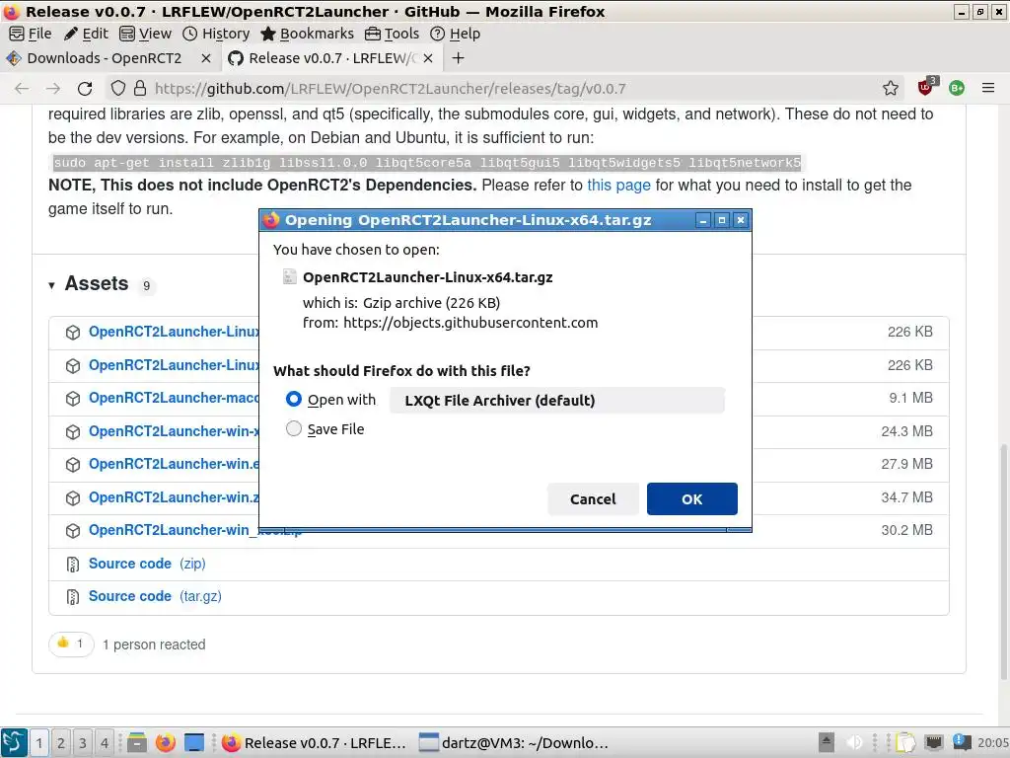Viewport: 1010px width, 758px height.
Task: Download OpenRCT2Launcher-win.e asset, 27.9 MB
Action: [x=174, y=464]
